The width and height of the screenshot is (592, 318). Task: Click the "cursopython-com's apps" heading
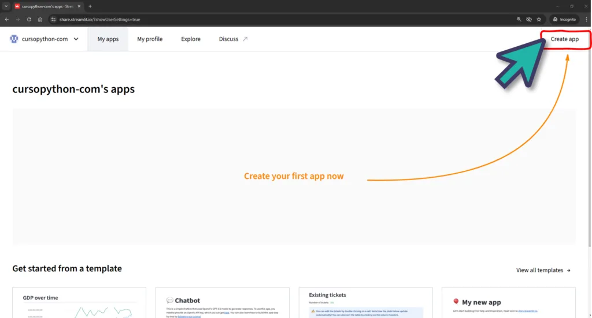[73, 89]
